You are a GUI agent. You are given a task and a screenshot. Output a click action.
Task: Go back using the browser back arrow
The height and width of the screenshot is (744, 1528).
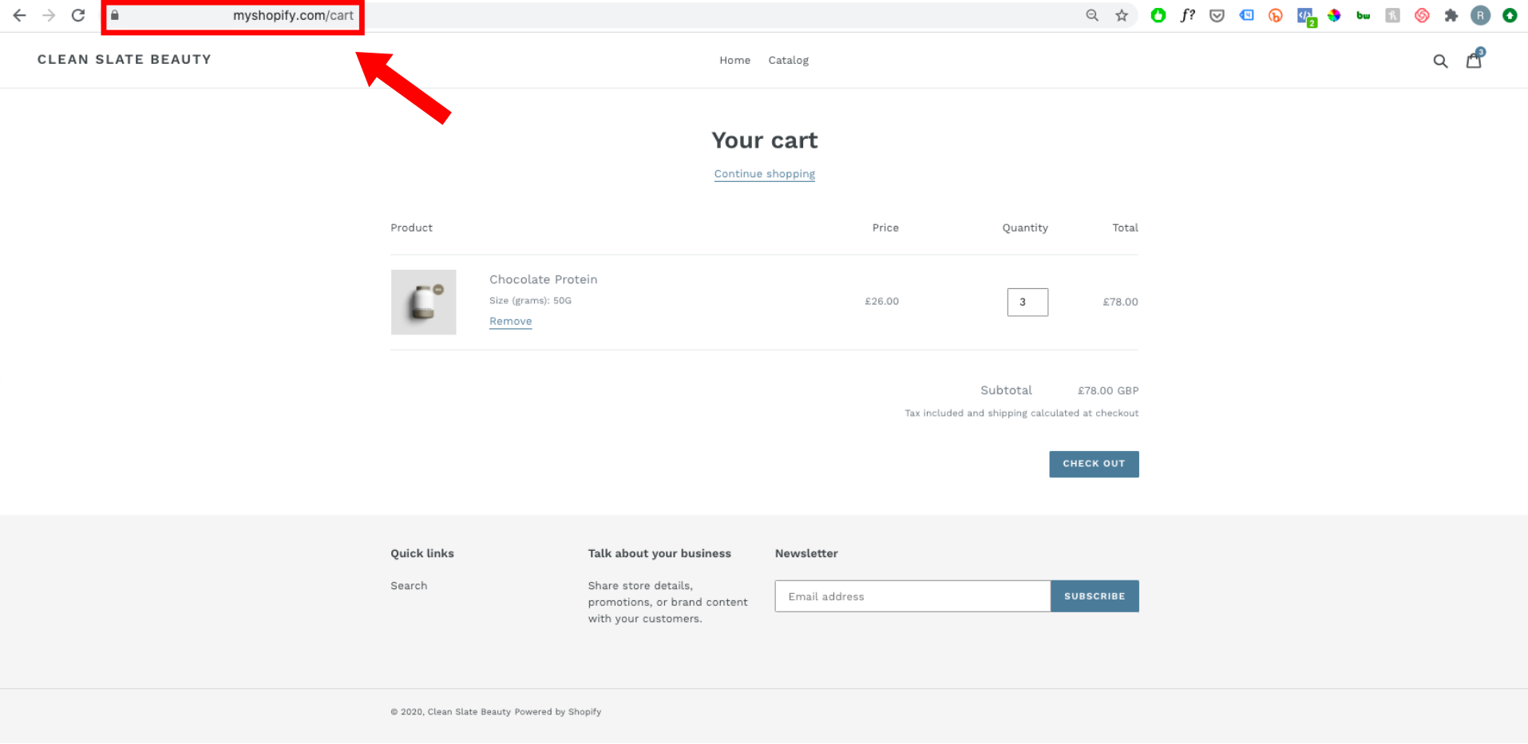click(x=19, y=15)
